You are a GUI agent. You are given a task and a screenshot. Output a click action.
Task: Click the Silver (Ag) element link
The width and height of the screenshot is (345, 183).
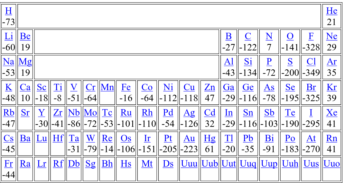(x=189, y=113)
